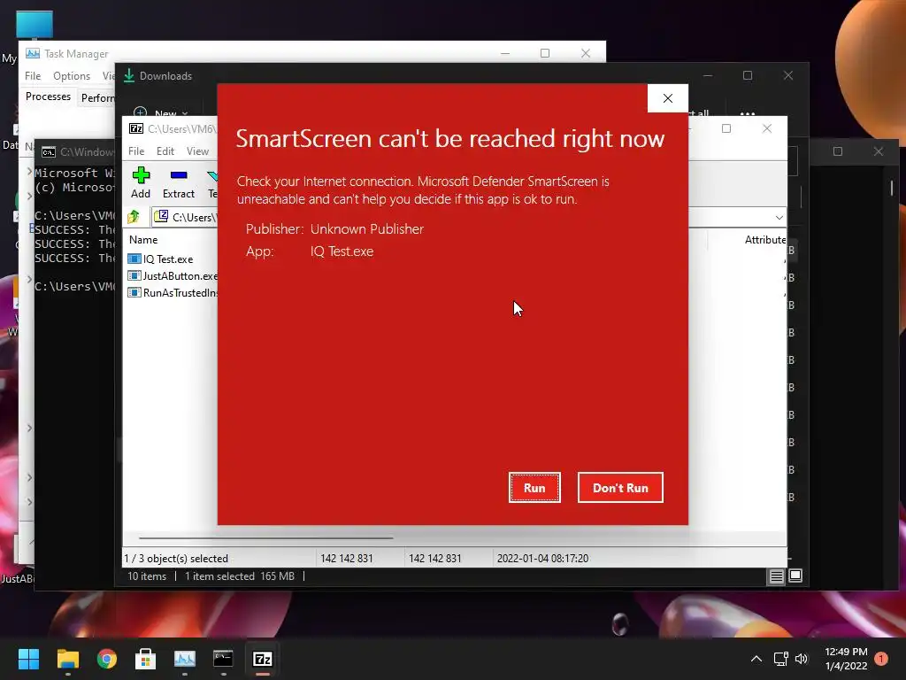906x680 pixels.
Task: Click the network icon in system tray
Action: (780, 659)
